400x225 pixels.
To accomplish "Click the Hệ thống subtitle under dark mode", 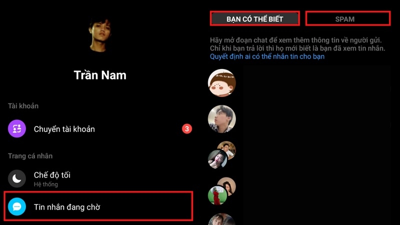I will [46, 184].
